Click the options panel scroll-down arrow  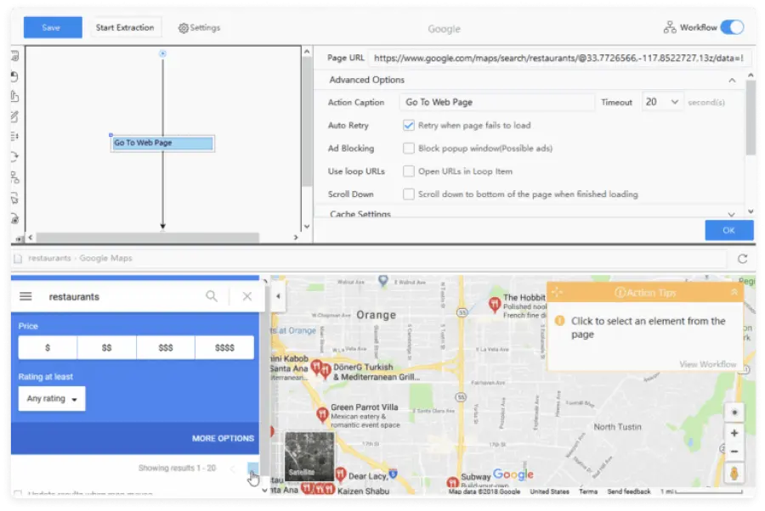pos(751,211)
